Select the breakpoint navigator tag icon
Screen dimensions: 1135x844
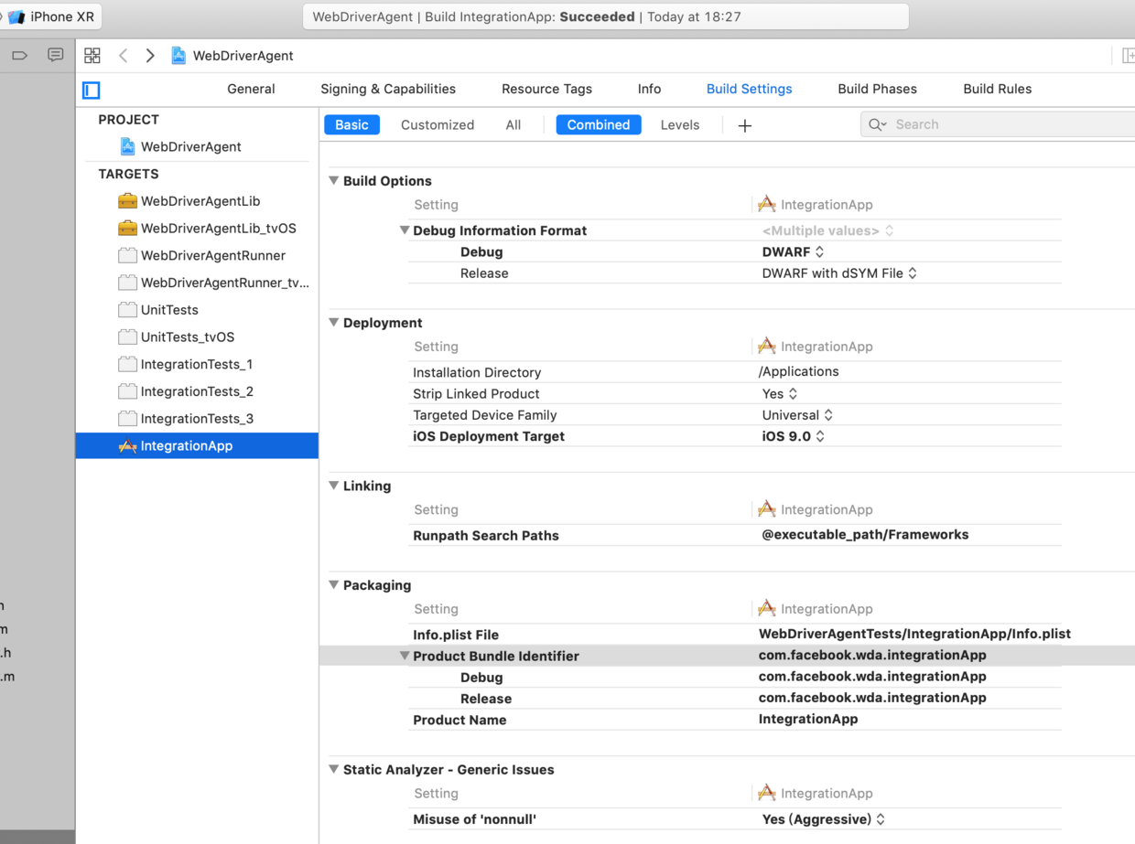19,55
